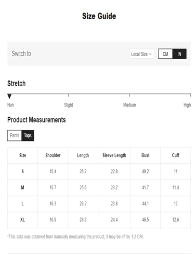The width and height of the screenshot is (195, 260).
Task: Click the L size bust value 44.1
Action: (145, 203)
